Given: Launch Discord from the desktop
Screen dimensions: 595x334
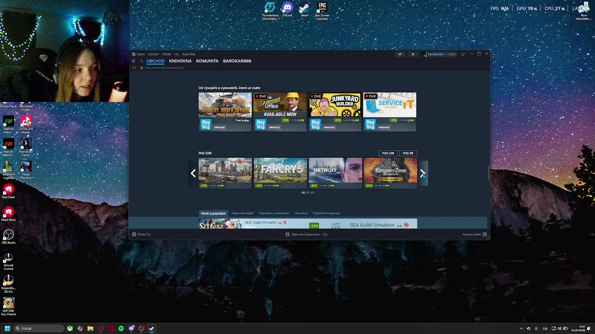Looking at the screenshot, I should (287, 10).
